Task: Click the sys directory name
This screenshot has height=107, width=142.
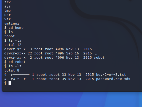Action: point(7,6)
